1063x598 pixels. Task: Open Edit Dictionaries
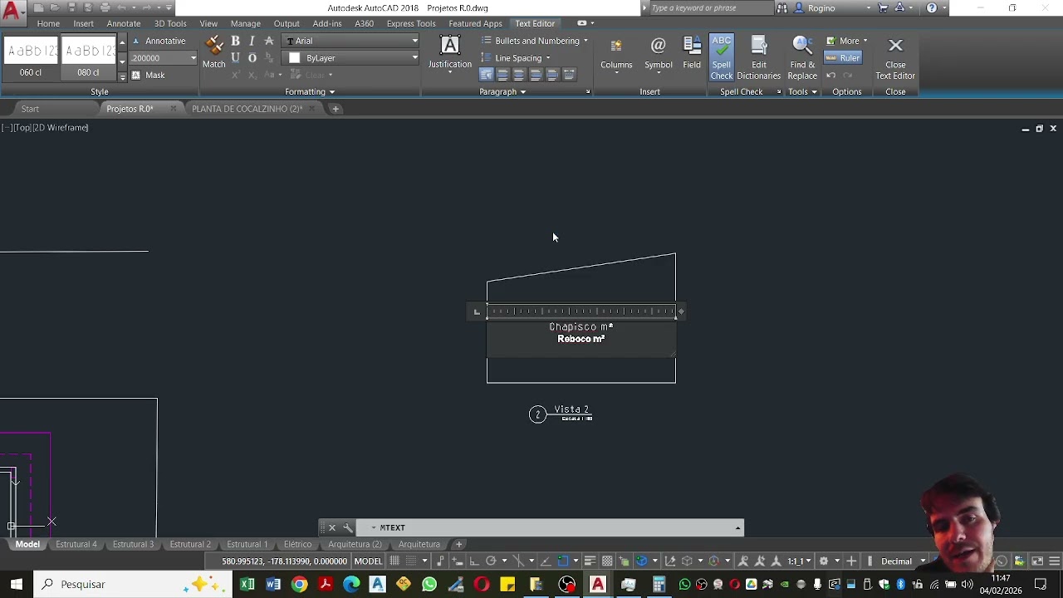pyautogui.click(x=759, y=58)
